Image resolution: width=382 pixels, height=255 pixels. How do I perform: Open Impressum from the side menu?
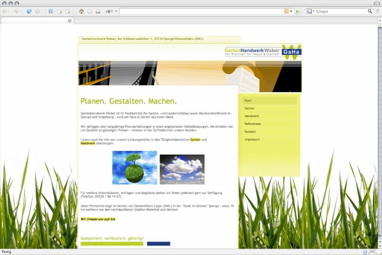coord(252,140)
